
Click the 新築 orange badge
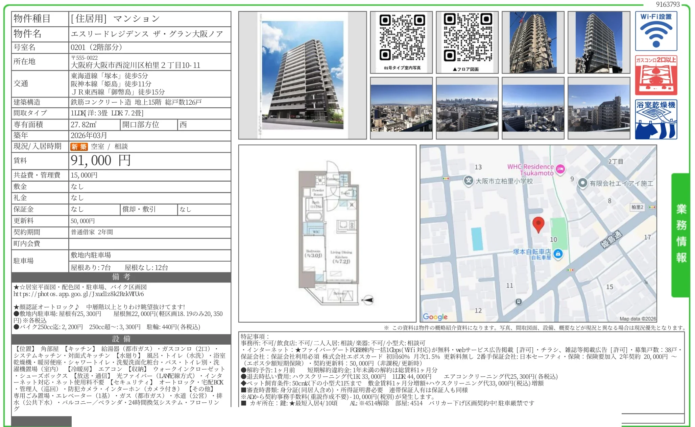79,146
